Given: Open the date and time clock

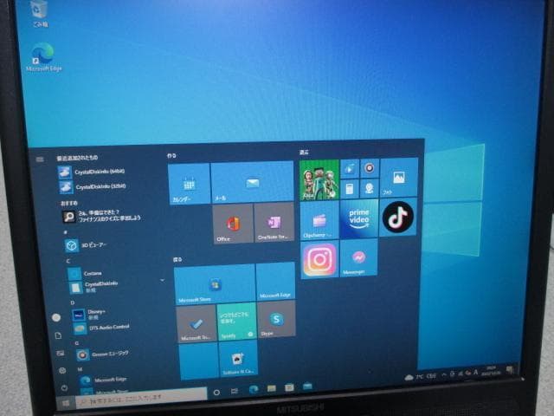Looking at the screenshot, I should tap(491, 370).
